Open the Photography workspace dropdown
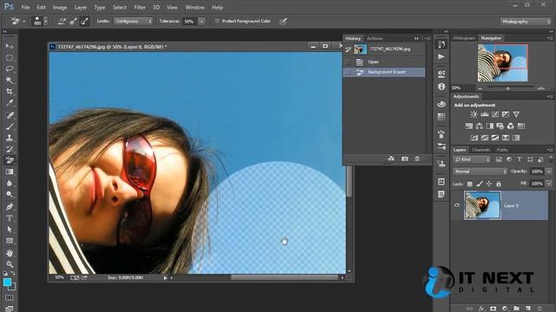This screenshot has width=556, height=312. (526, 22)
